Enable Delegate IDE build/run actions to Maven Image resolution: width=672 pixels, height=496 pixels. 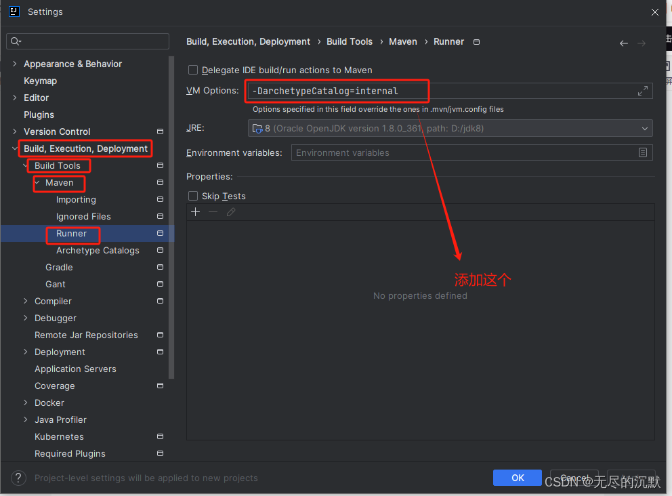tap(193, 70)
